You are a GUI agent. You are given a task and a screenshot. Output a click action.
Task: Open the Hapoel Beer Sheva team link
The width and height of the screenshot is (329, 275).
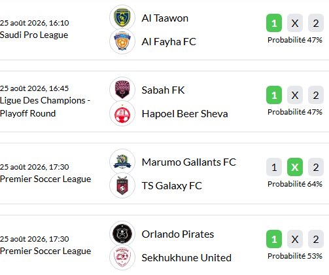coord(184,114)
